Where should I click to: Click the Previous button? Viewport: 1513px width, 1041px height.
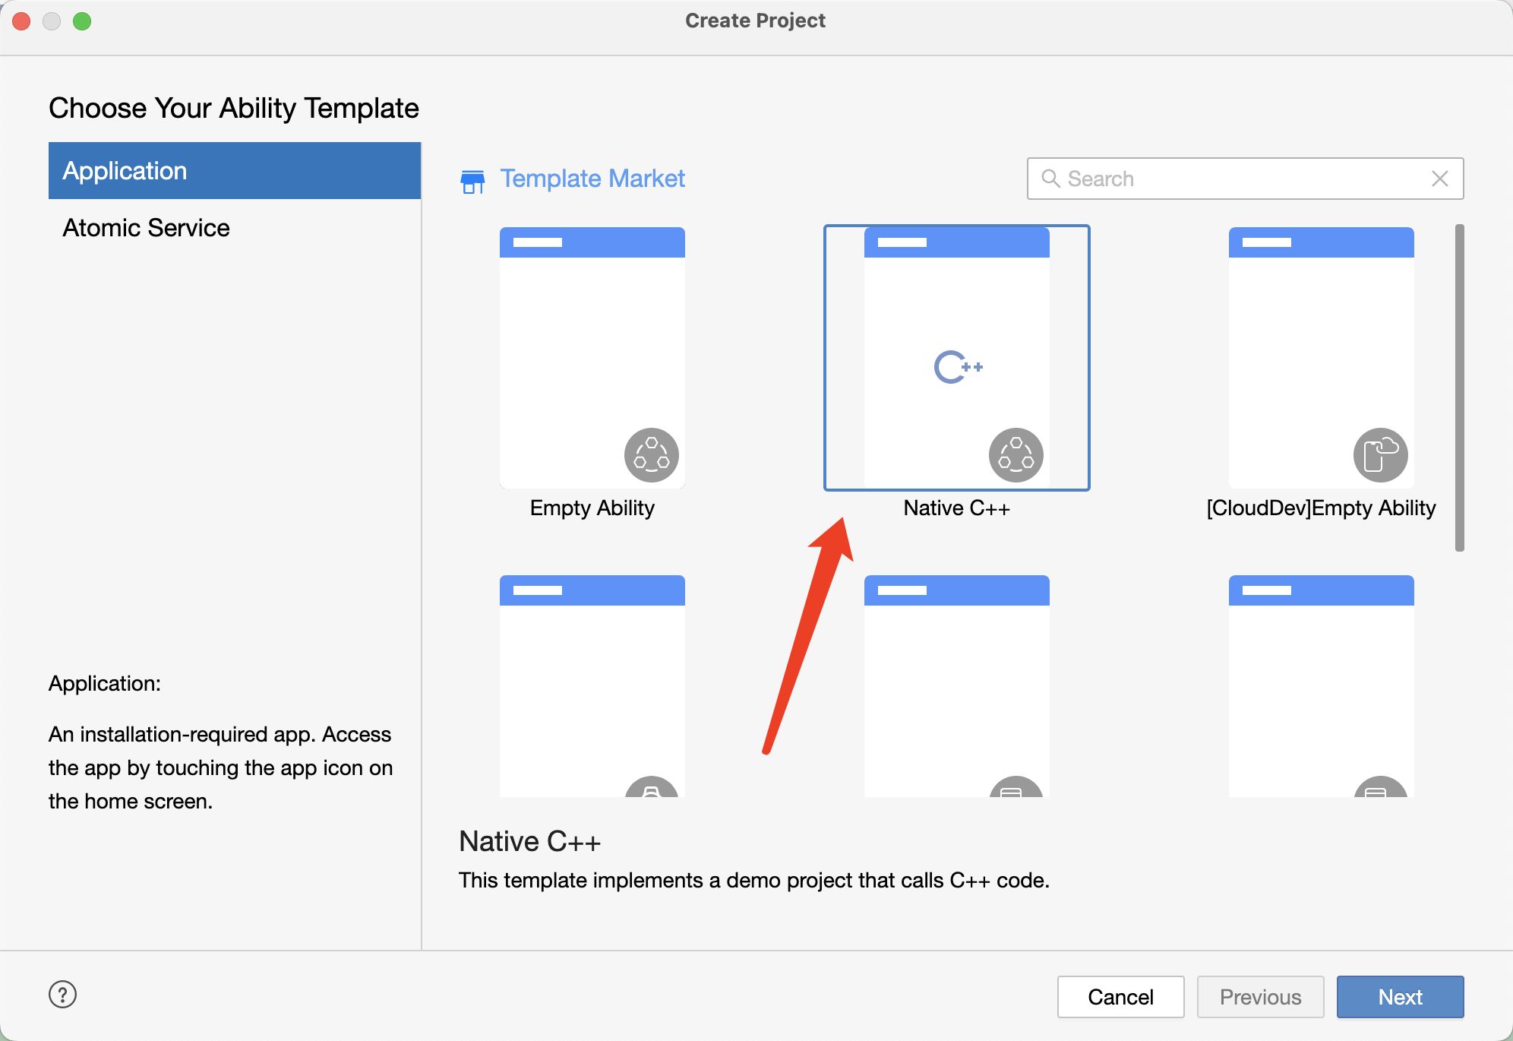coord(1259,996)
